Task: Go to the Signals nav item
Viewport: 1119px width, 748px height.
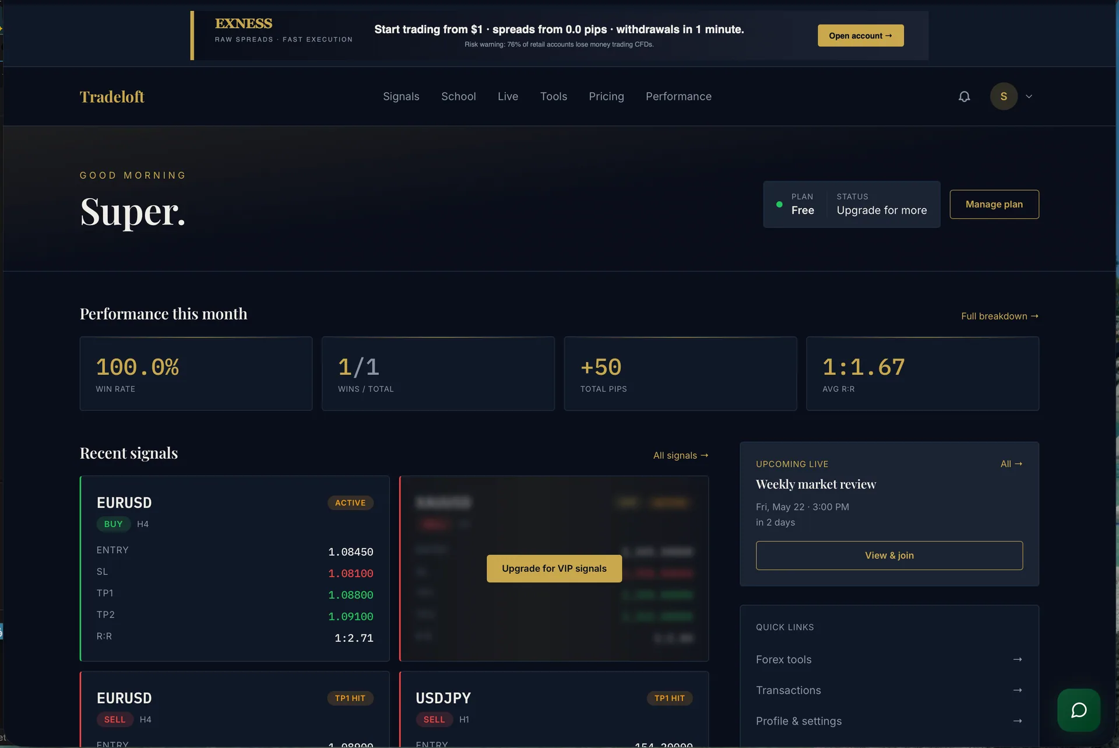Action: [401, 97]
